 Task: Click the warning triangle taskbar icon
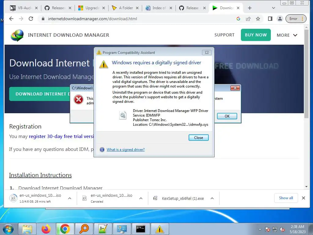(160, 229)
